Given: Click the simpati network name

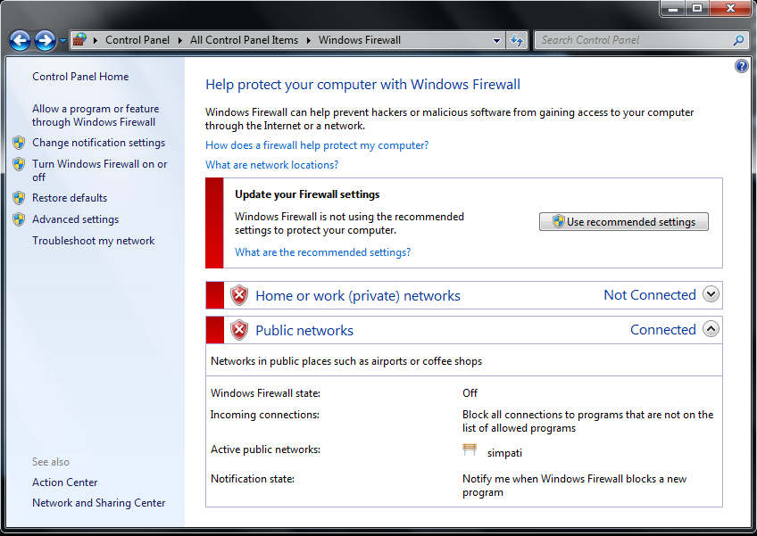Looking at the screenshot, I should 504,453.
